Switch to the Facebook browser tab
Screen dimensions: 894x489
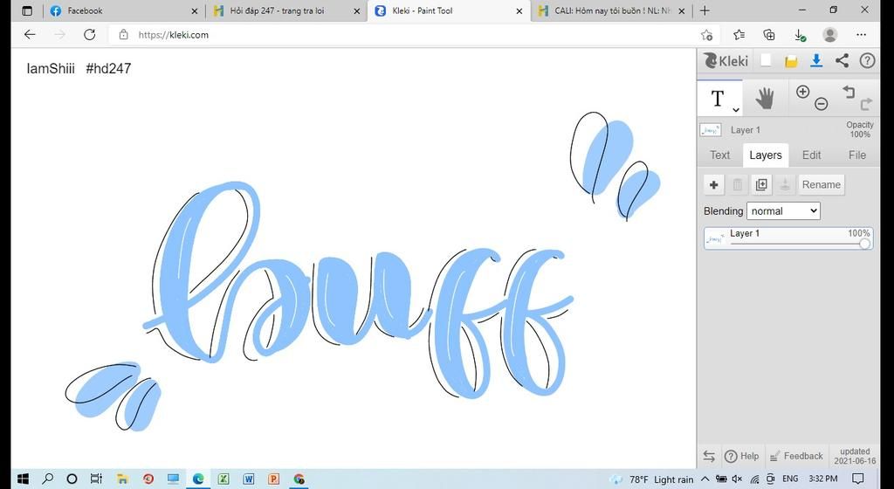[124, 10]
